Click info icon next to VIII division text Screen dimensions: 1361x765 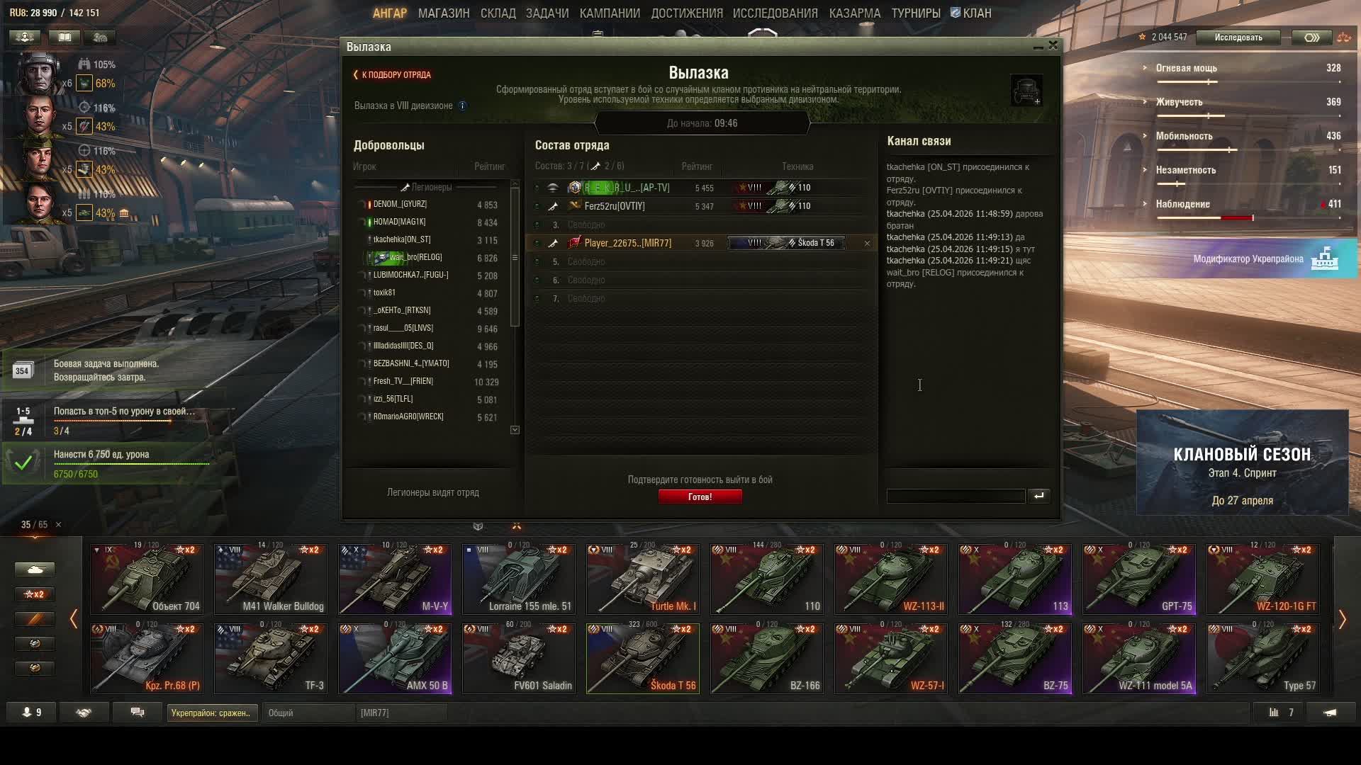463,106
